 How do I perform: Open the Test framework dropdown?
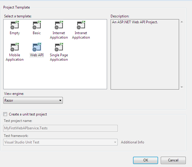coord(60,142)
